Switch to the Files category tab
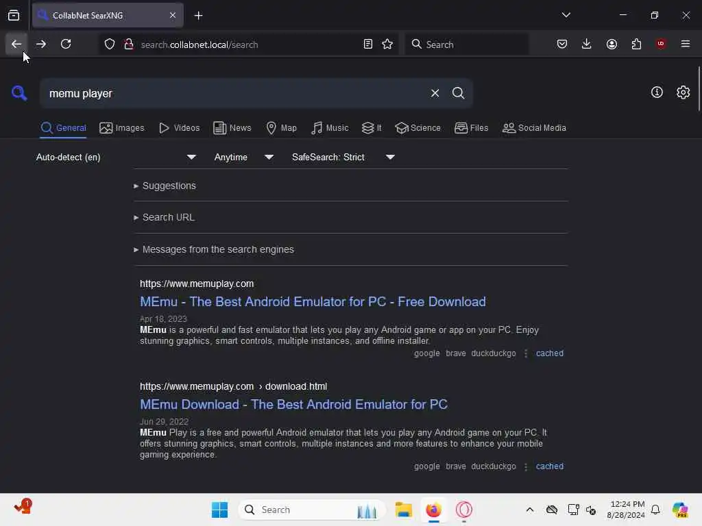702x526 pixels. (471, 128)
